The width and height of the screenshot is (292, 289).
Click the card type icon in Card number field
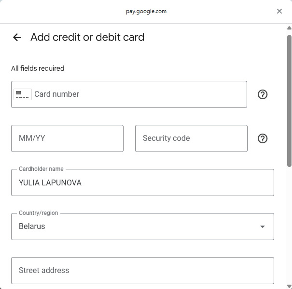23,94
